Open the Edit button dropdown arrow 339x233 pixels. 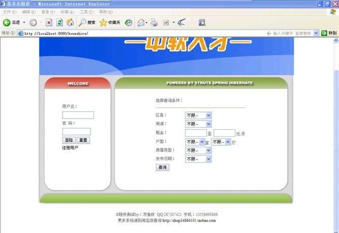[174, 22]
